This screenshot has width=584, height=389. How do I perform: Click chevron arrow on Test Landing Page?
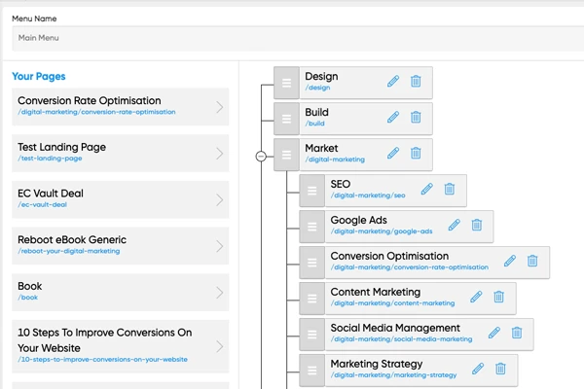coord(220,154)
